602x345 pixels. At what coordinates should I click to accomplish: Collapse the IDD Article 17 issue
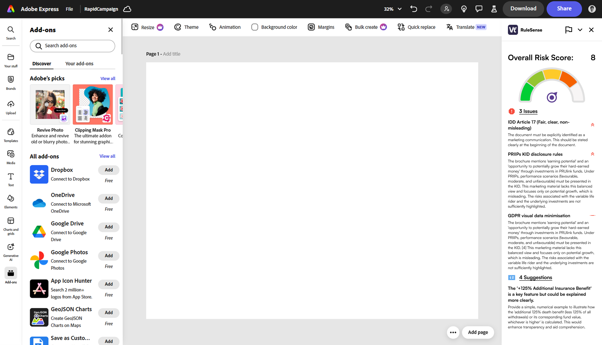click(x=592, y=125)
